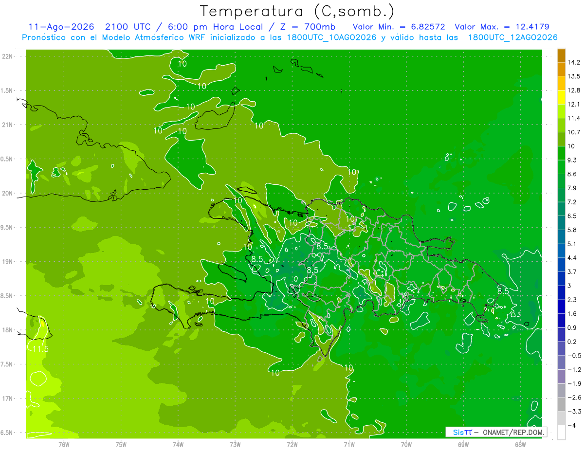Pick the purple legend swatch between -1.2 and -1.9
Image resolution: width=584 pixels, height=451 pixels.
pyautogui.click(x=561, y=377)
